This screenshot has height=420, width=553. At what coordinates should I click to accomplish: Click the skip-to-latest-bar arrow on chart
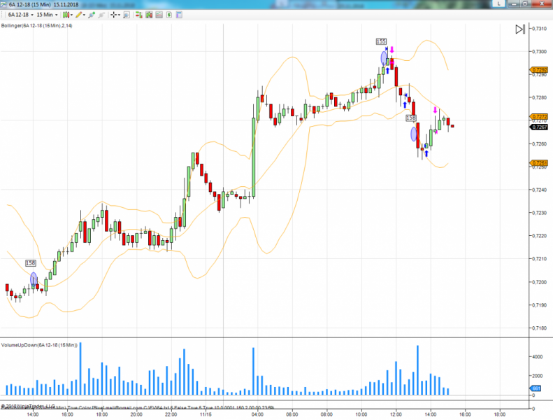coord(520,29)
